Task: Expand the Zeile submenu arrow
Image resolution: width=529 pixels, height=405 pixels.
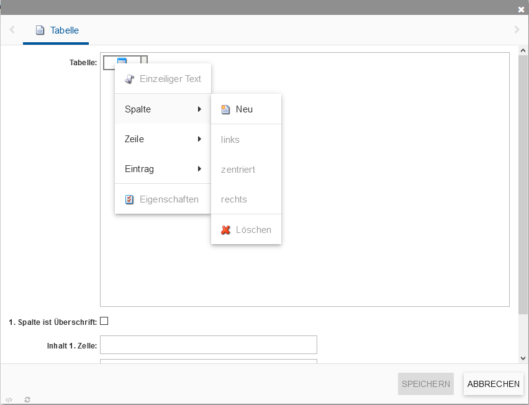Action: tap(199, 139)
